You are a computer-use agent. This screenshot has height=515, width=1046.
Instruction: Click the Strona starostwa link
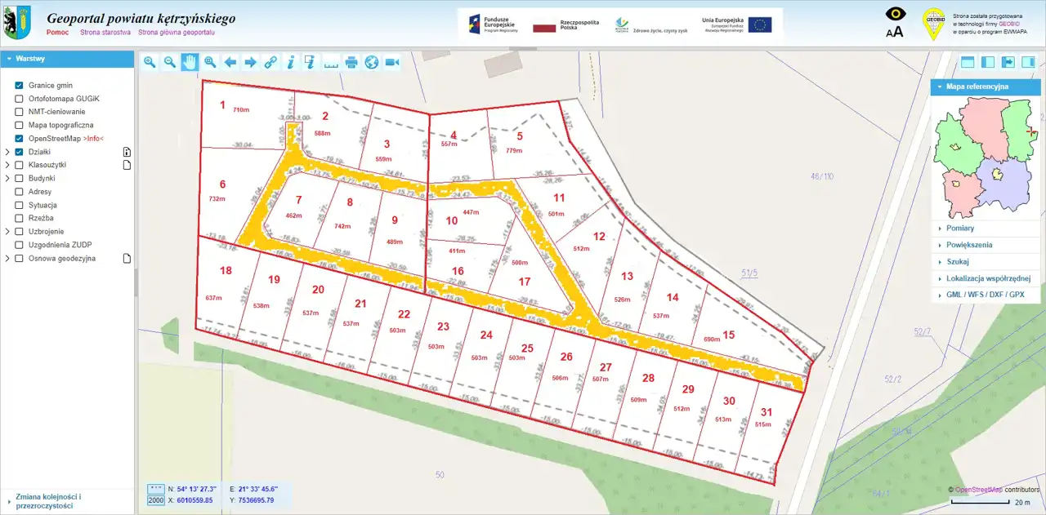click(x=105, y=33)
